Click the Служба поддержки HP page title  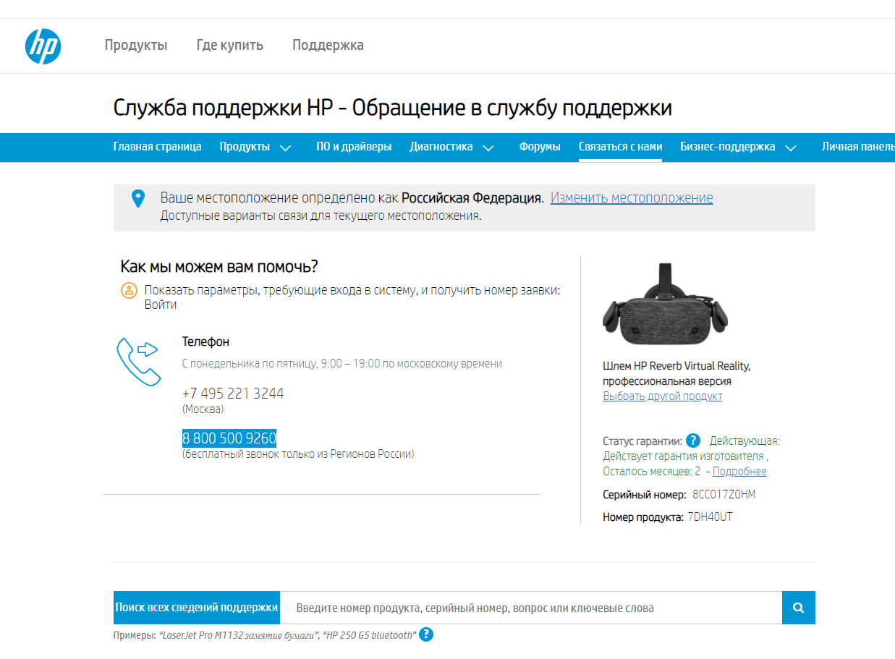(x=393, y=109)
